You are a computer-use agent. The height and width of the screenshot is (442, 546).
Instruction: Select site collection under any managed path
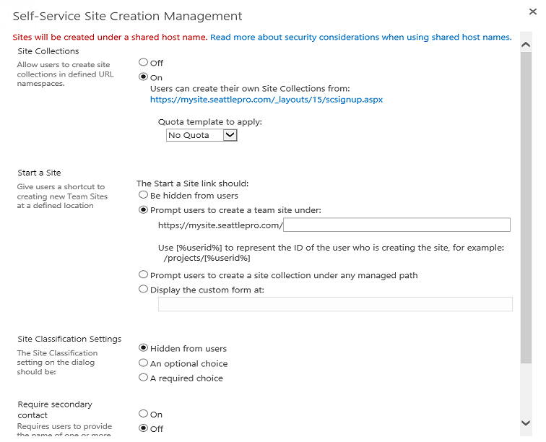click(x=143, y=274)
